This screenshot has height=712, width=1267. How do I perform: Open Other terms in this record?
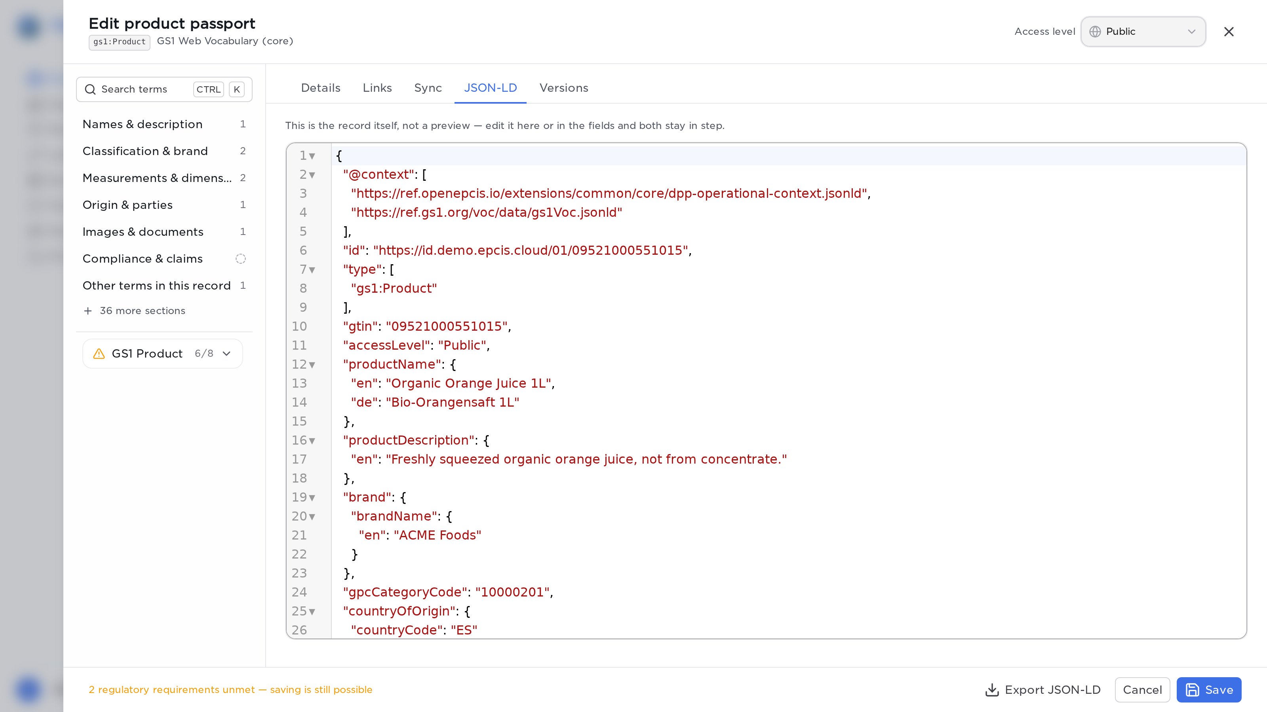click(x=164, y=286)
